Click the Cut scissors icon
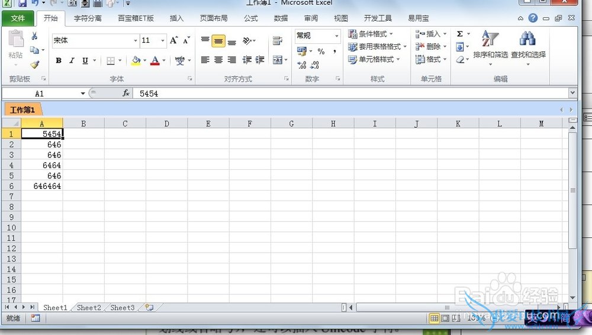592x335 pixels. coord(34,36)
